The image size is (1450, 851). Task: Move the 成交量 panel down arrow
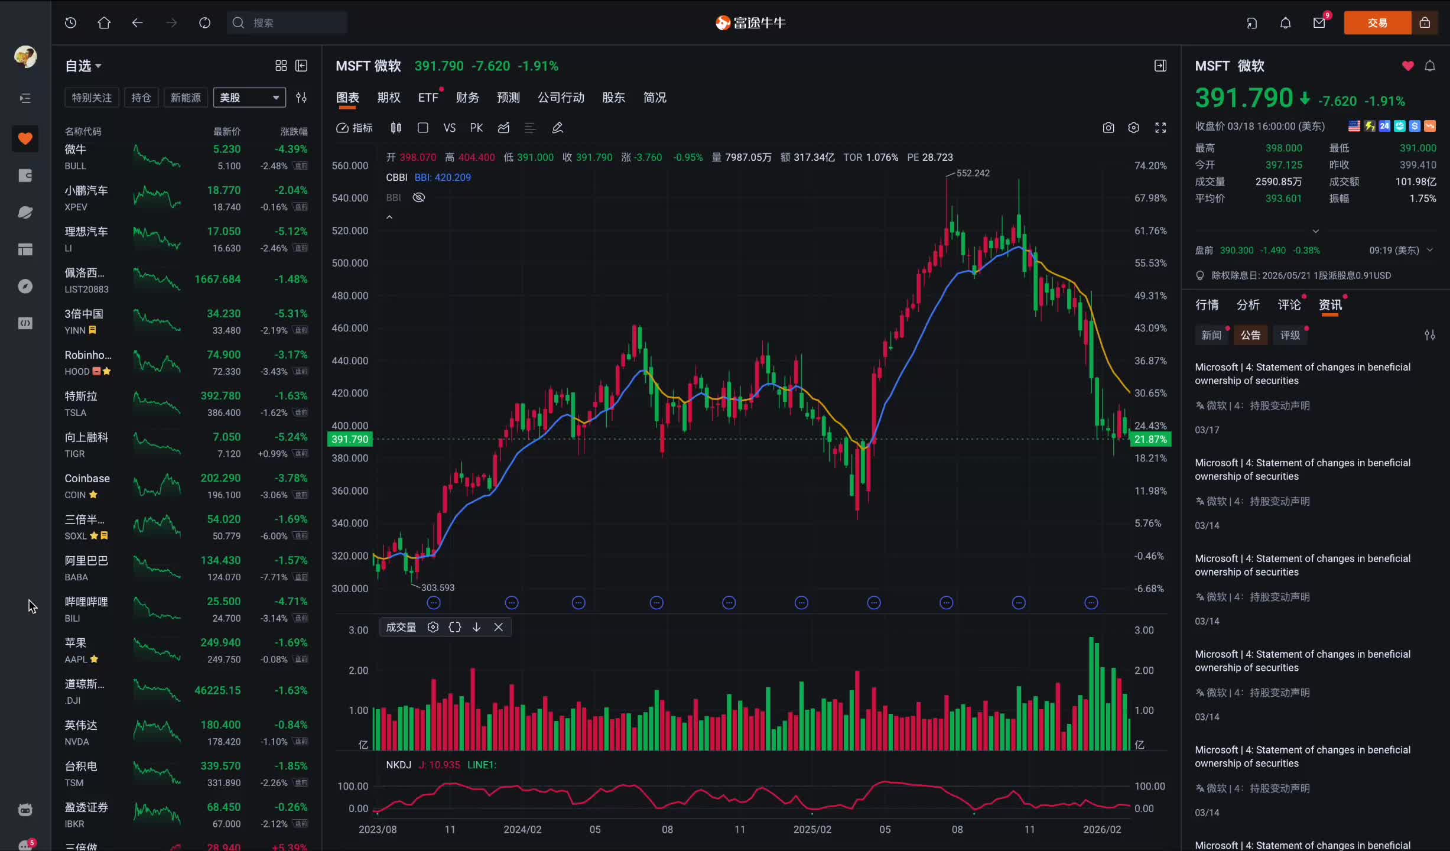476,628
